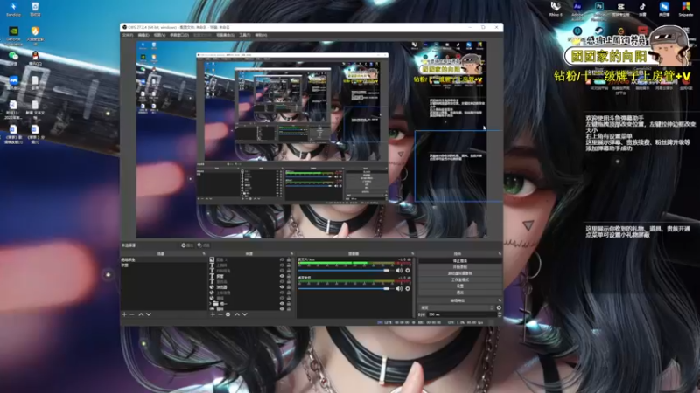This screenshot has width=700, height=393.
Task: Open the 工具(T) menu in OBS
Action: click(244, 35)
